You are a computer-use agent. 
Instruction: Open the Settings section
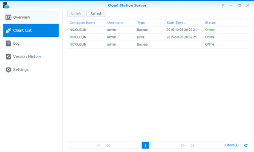pyautogui.click(x=31, y=70)
